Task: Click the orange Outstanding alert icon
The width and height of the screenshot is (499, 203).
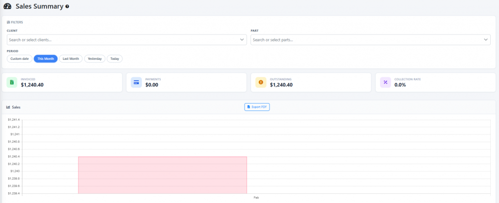Action: (261, 82)
